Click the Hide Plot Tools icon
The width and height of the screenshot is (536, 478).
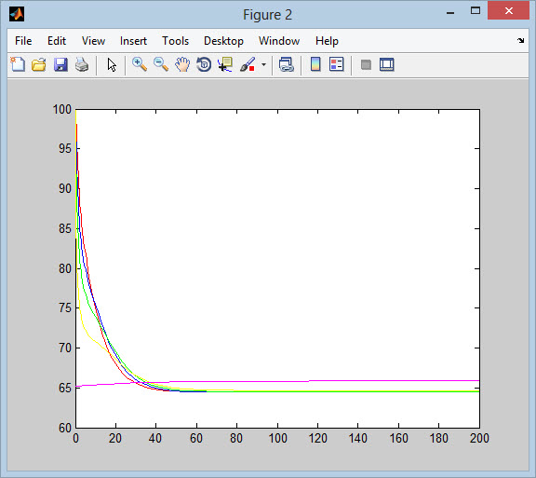(366, 64)
